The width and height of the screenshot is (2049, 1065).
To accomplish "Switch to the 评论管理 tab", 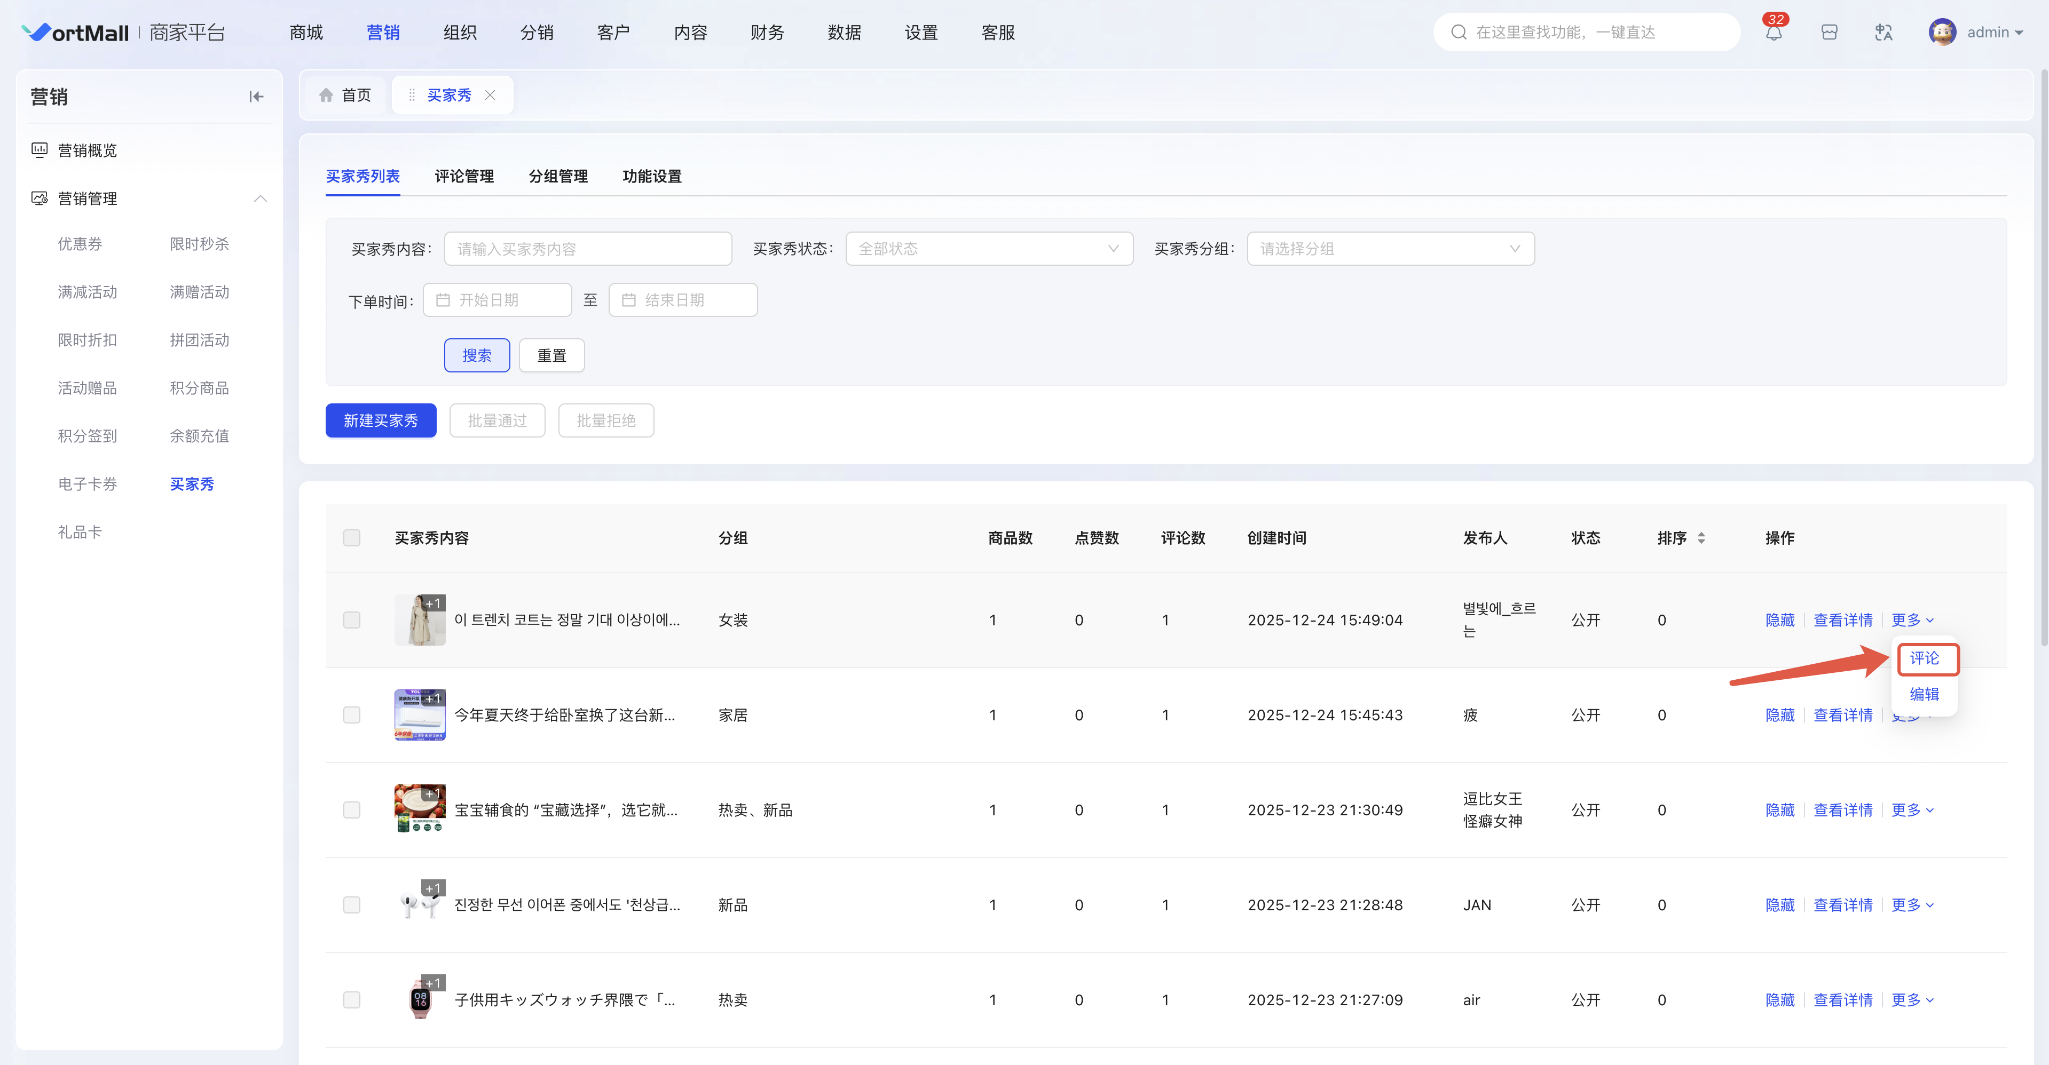I will point(464,177).
